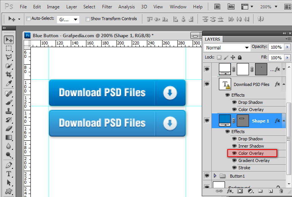
Task: Toggle Lock position
Action: (x=233, y=57)
